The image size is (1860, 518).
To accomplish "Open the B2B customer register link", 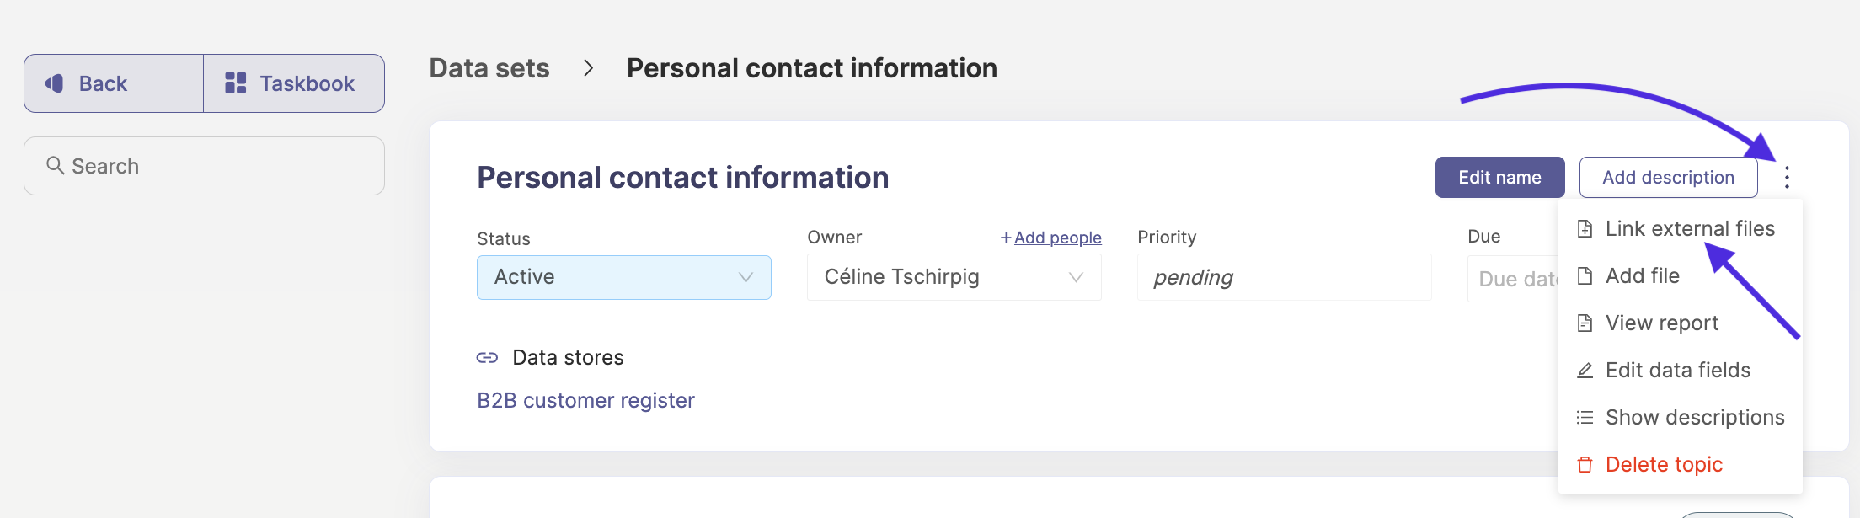I will (586, 400).
